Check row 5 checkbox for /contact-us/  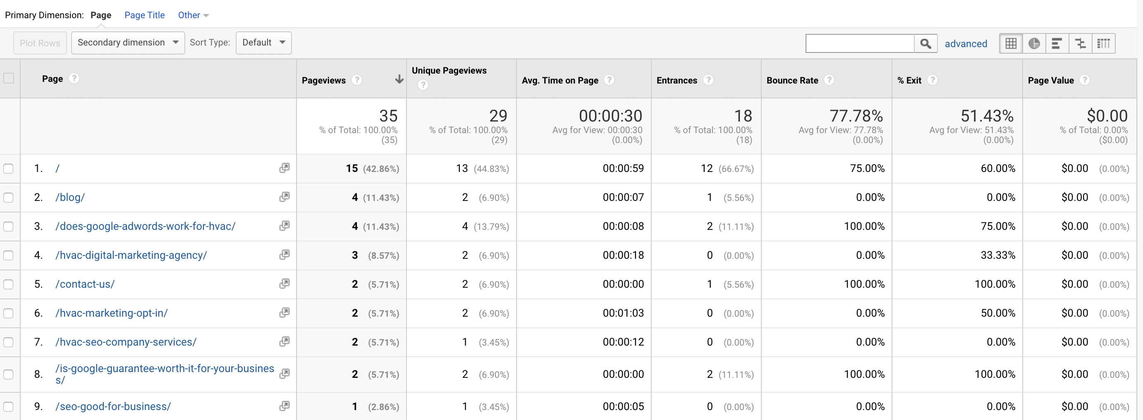pos(8,284)
